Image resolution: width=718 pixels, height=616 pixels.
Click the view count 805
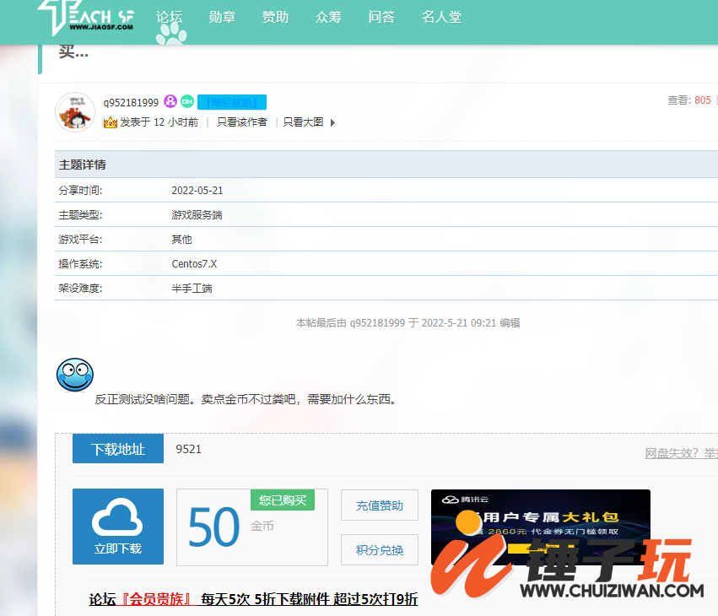703,100
